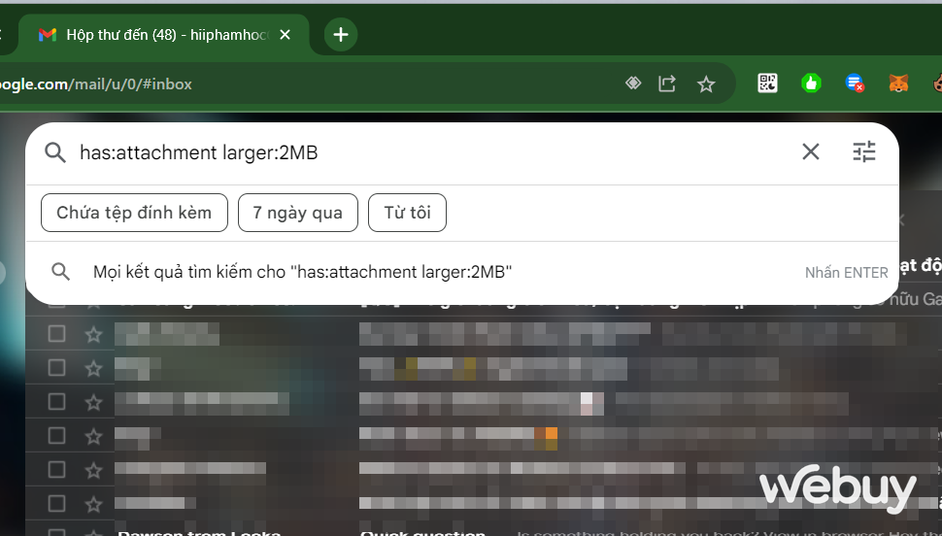The width and height of the screenshot is (942, 536).
Task: Tick the checkbox of the topmost fully visible blurred email
Action: tap(56, 334)
